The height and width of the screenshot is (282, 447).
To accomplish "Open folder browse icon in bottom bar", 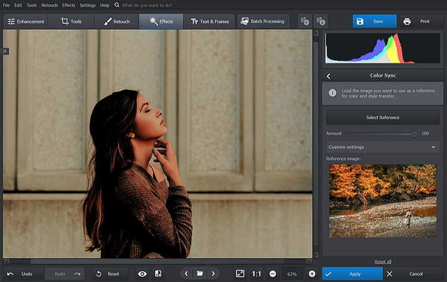I will (x=200, y=274).
